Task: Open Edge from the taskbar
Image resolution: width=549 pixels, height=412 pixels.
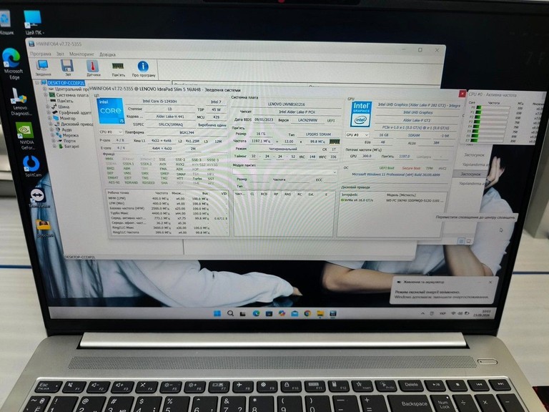Action: click(257, 313)
